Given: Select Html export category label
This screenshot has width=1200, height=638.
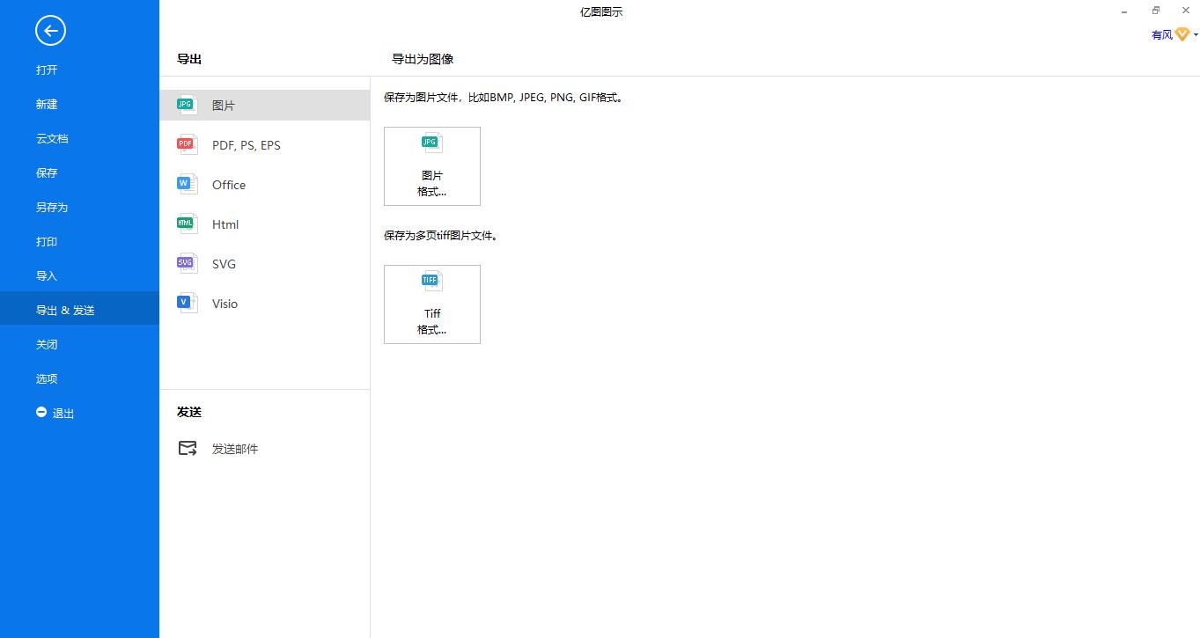Looking at the screenshot, I should [225, 224].
